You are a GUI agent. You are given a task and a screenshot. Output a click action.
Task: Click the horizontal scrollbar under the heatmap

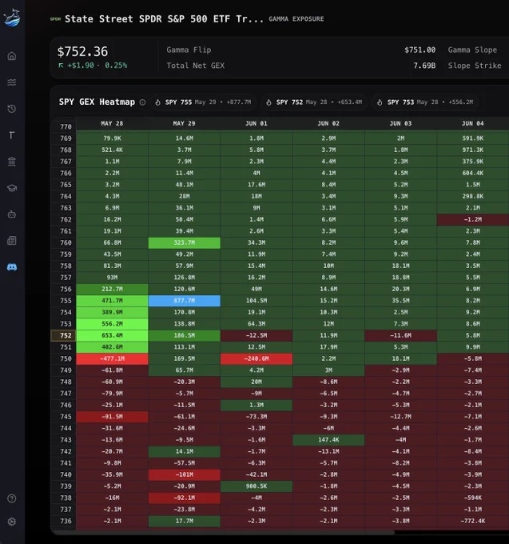(224, 532)
